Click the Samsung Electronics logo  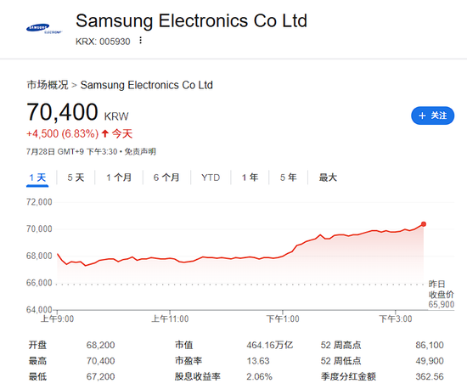[44, 29]
